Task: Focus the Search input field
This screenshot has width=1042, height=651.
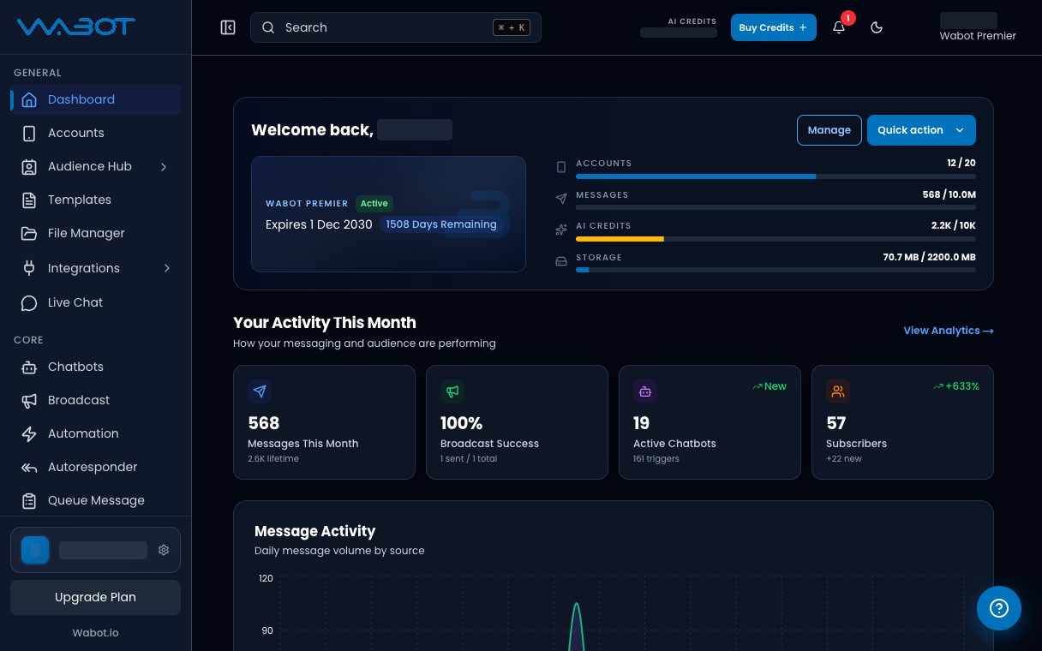Action: pos(396,27)
